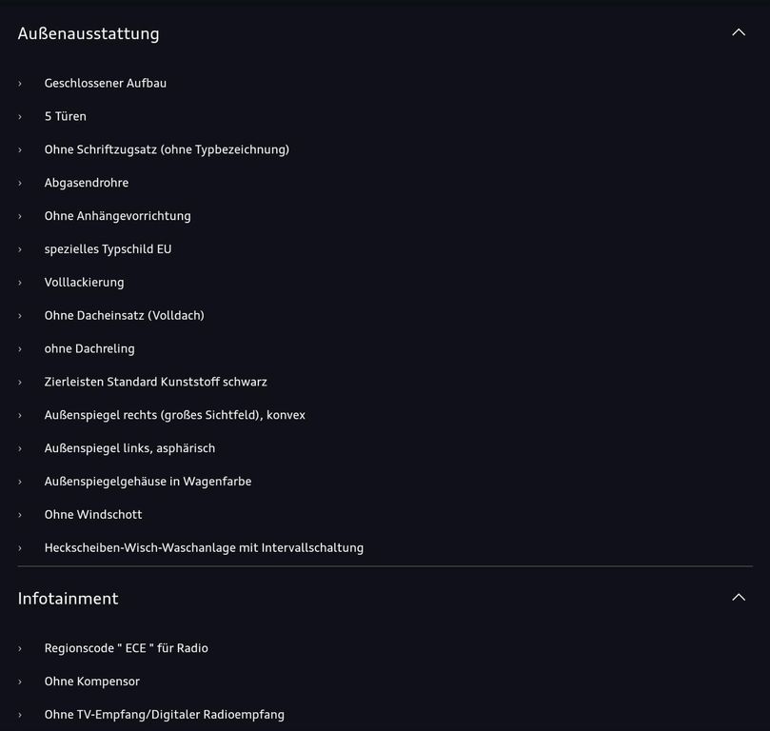Click arrow bullet beside Volllackierung
Viewport: 770px width, 731px height.
coord(20,283)
